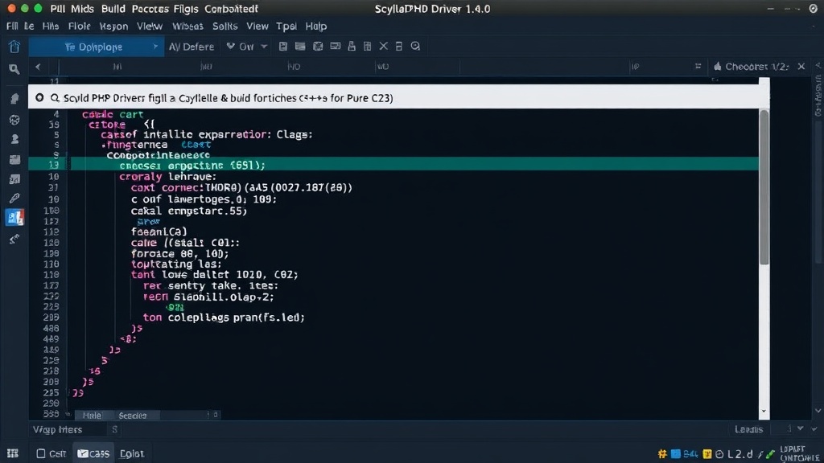Click the screenshot frame icon in toolbar

click(x=318, y=46)
